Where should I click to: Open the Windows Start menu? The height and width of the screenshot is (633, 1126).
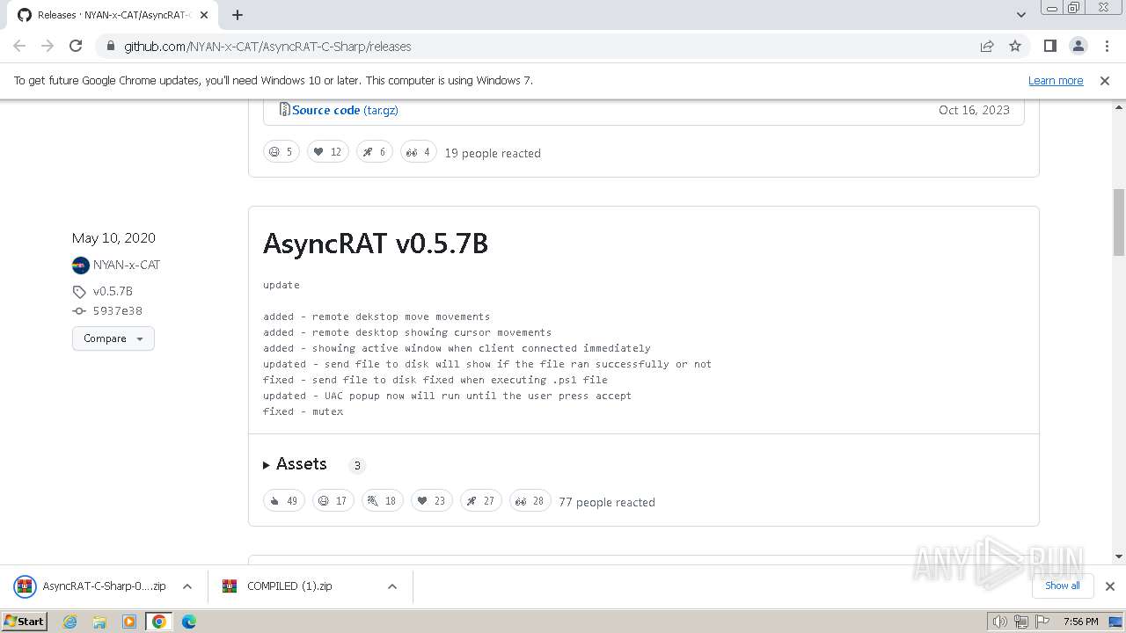click(x=25, y=621)
